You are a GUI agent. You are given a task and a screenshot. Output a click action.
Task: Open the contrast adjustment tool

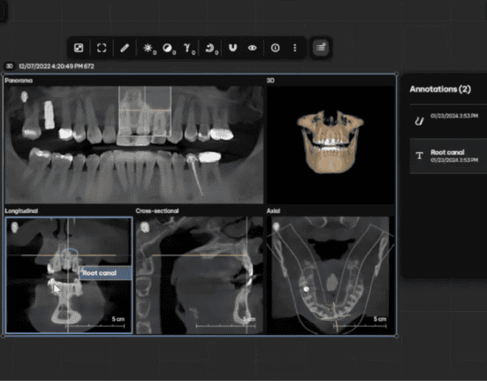tap(169, 48)
